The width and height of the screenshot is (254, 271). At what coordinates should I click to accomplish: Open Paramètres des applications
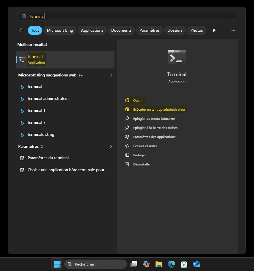point(150,137)
